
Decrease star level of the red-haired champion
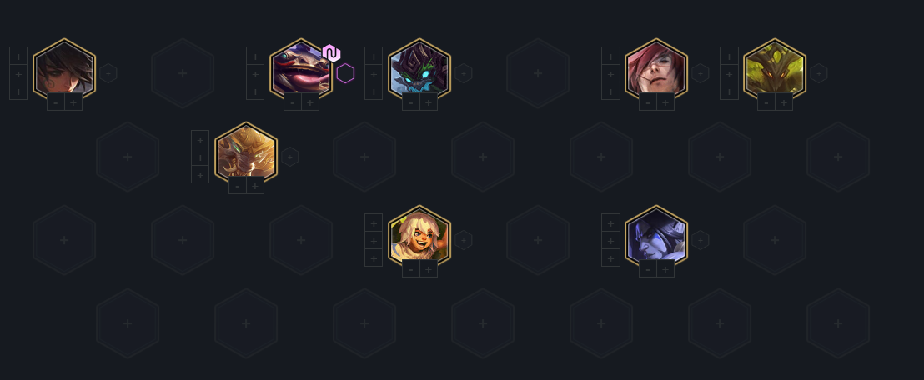[x=648, y=102]
